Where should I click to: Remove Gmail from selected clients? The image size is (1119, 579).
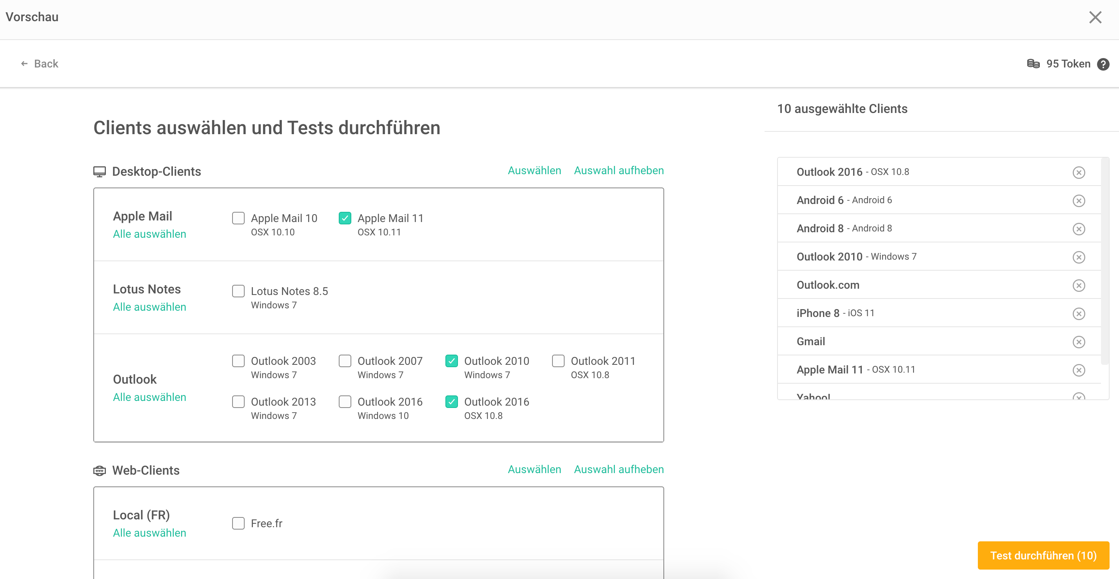pos(1079,342)
